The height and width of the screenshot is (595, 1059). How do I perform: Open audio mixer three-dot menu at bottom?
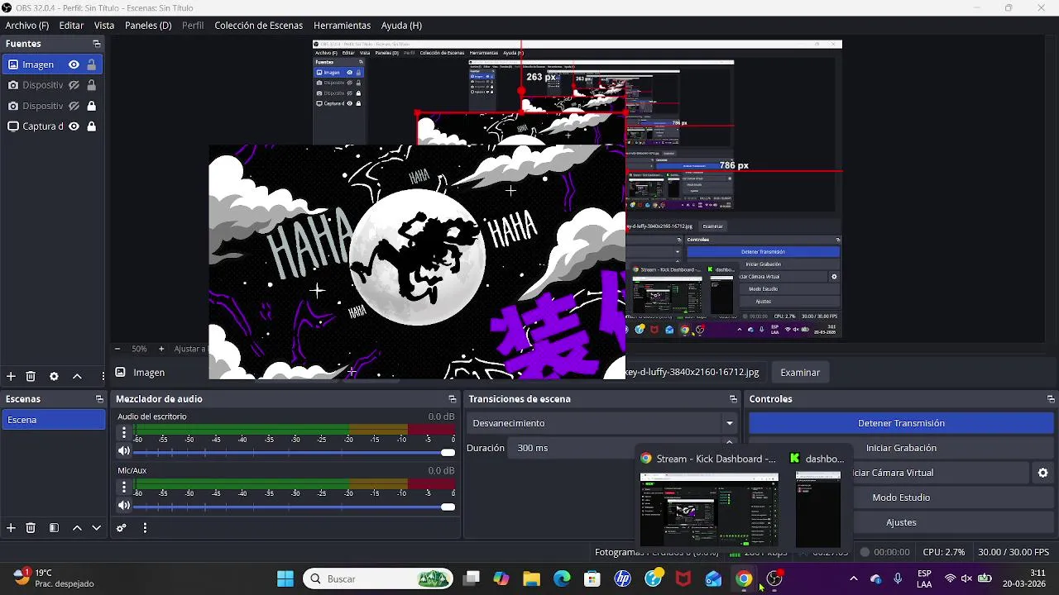click(x=145, y=527)
